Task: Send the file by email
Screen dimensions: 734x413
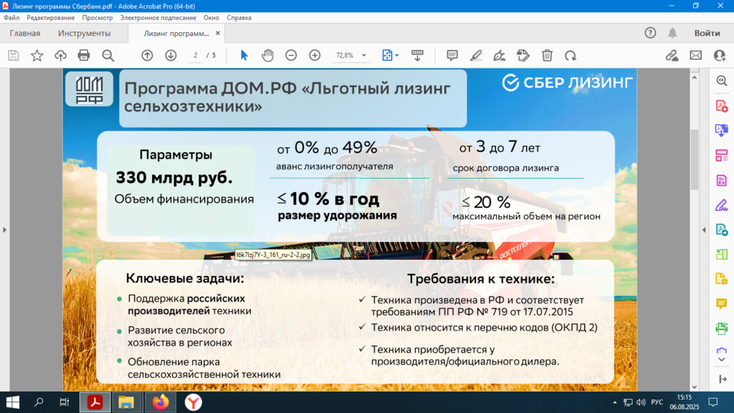Action: pyautogui.click(x=695, y=55)
